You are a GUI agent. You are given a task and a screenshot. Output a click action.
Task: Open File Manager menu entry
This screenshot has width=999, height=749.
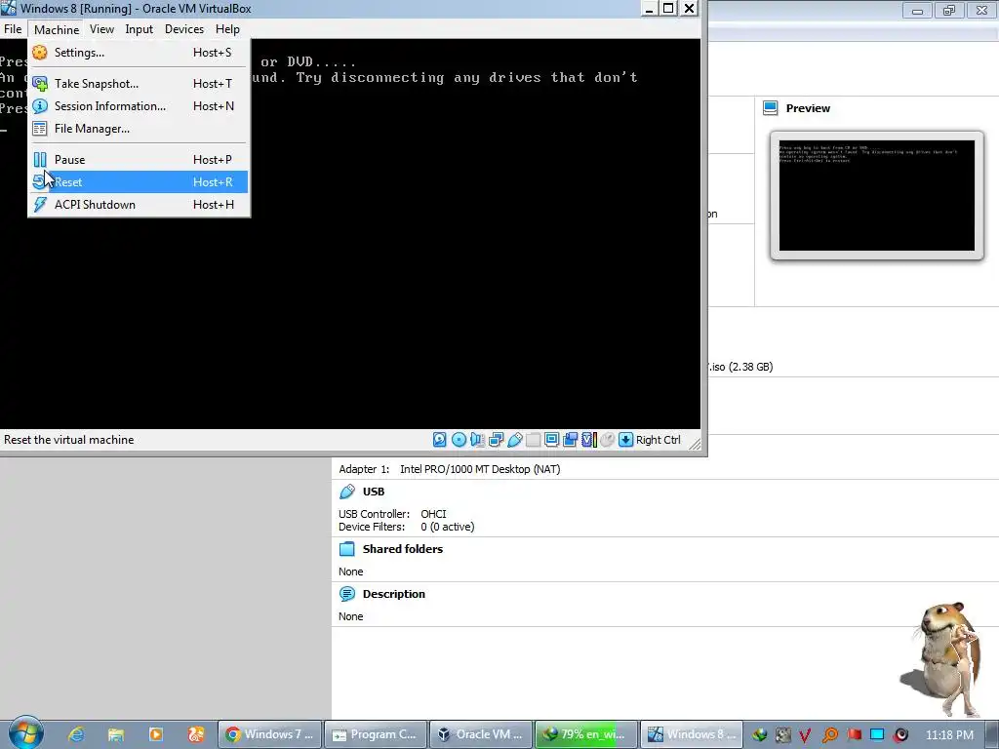(139, 129)
